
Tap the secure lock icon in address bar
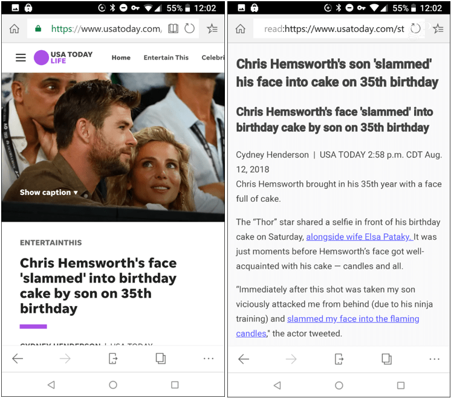coord(38,28)
